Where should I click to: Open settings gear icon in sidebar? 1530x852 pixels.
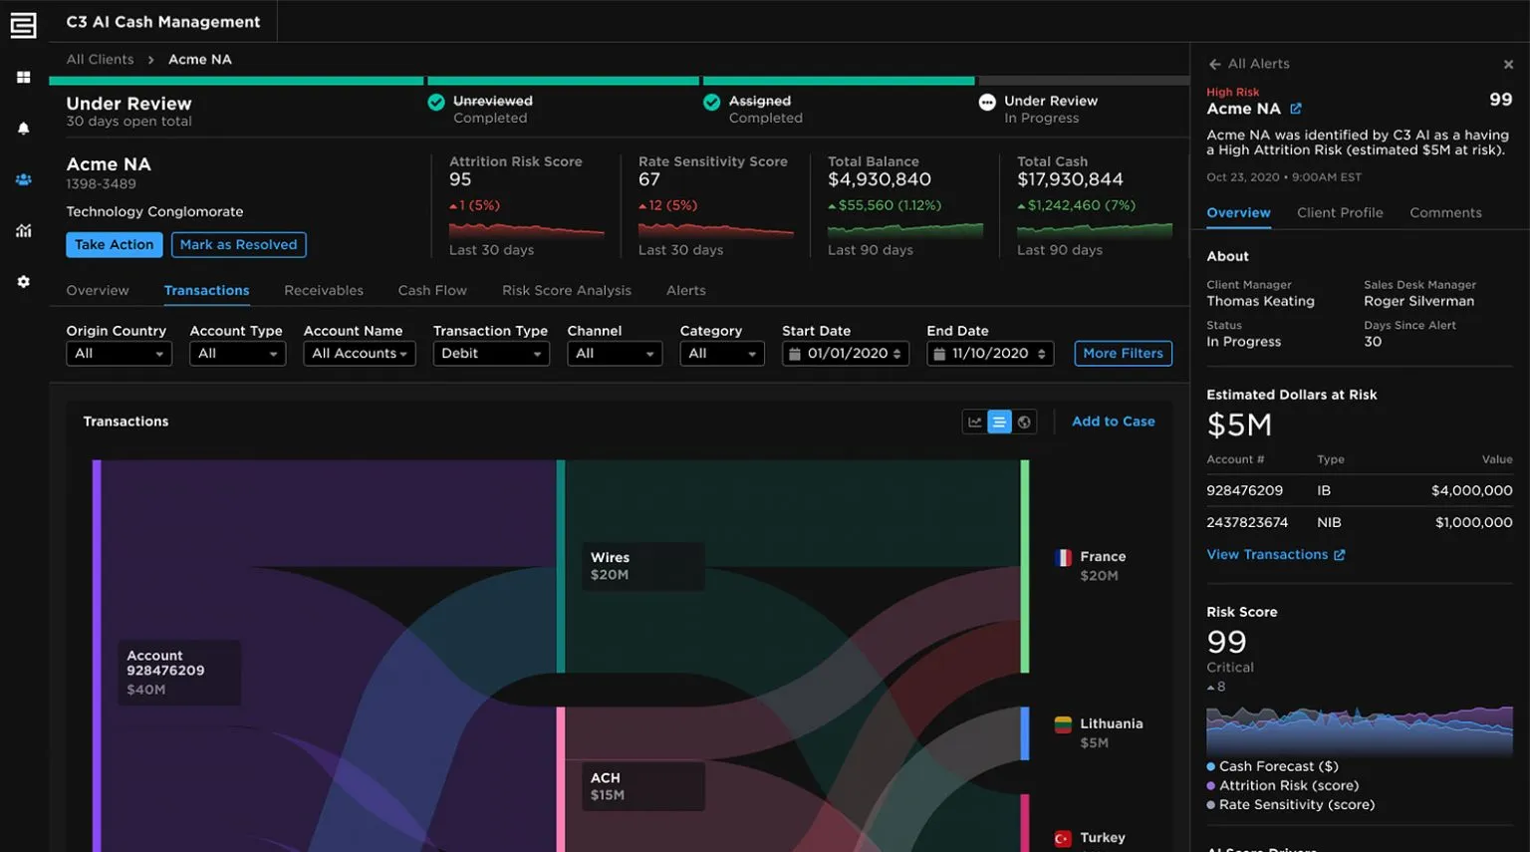(23, 282)
